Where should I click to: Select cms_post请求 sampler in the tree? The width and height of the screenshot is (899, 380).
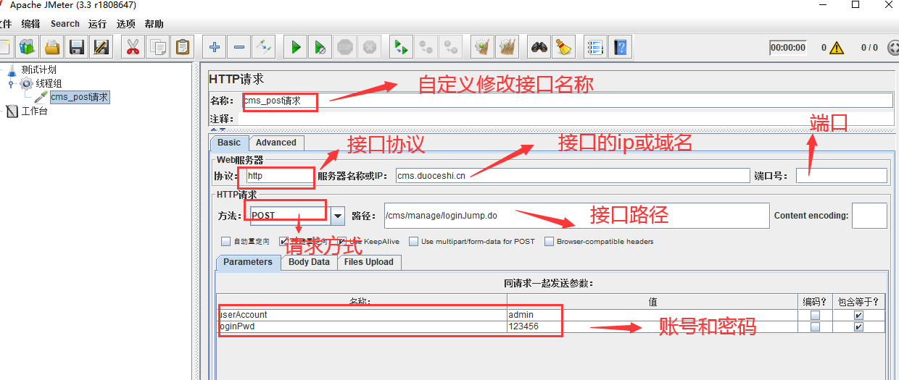(80, 97)
